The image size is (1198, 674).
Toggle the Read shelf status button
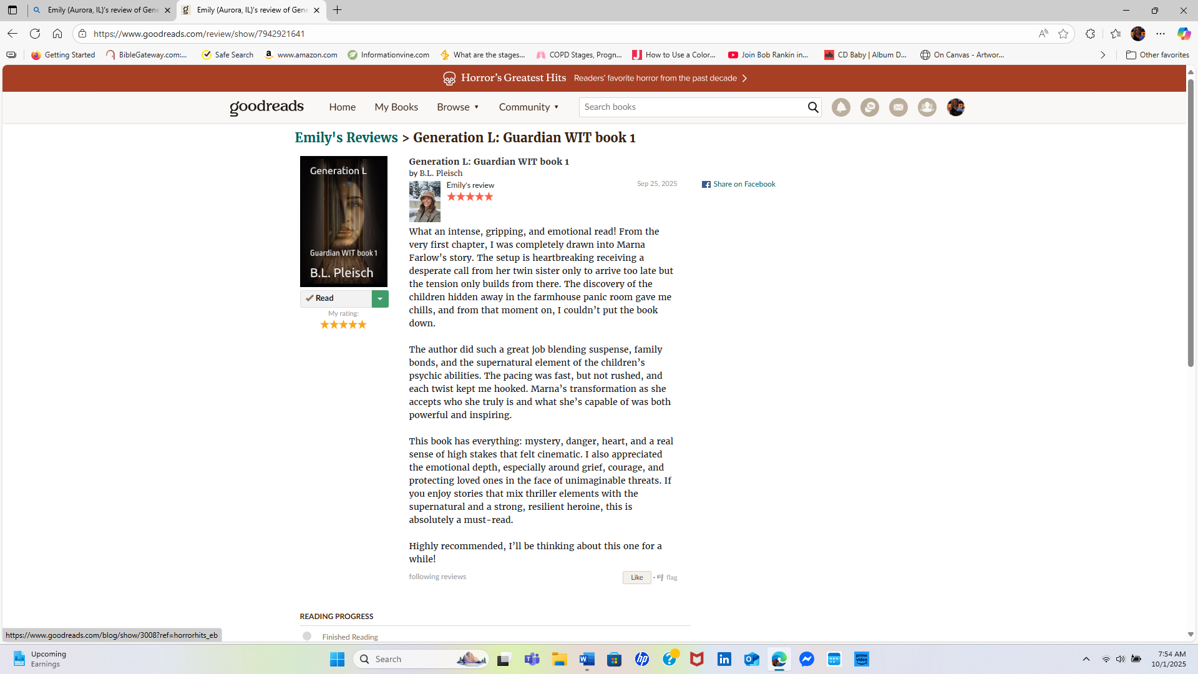pyautogui.click(x=336, y=298)
